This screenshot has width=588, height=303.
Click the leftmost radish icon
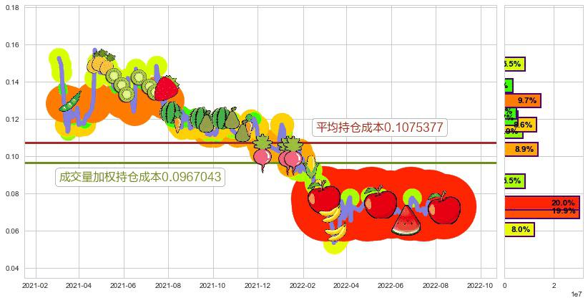pos(262,153)
